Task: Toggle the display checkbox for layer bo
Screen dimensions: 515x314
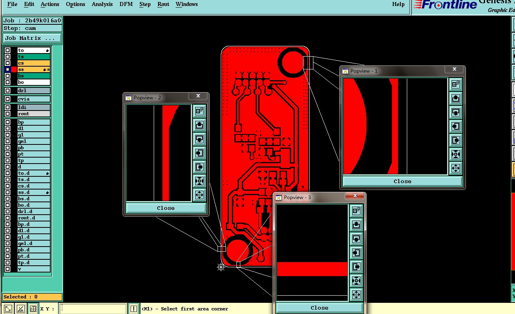Action: [x=8, y=82]
